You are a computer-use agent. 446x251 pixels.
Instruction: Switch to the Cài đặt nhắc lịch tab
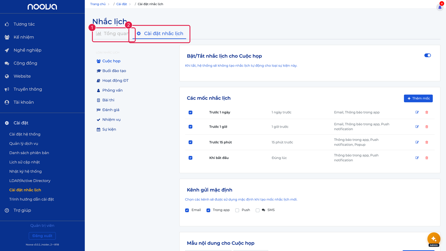tap(160, 33)
